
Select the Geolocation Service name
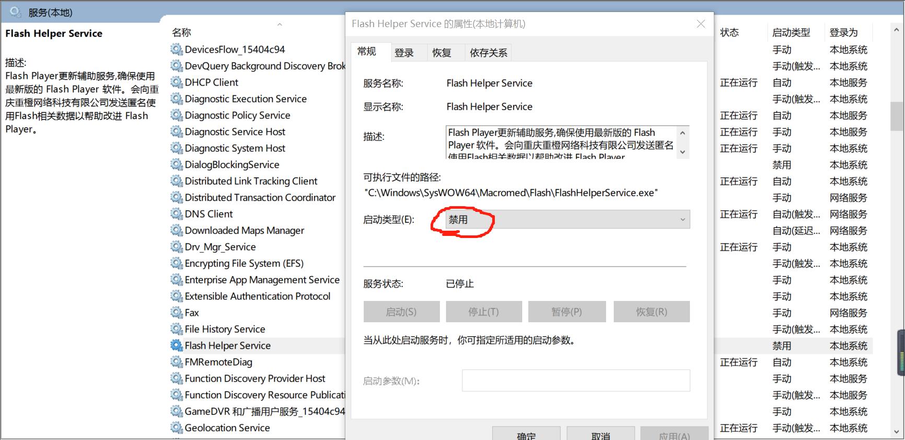(227, 427)
